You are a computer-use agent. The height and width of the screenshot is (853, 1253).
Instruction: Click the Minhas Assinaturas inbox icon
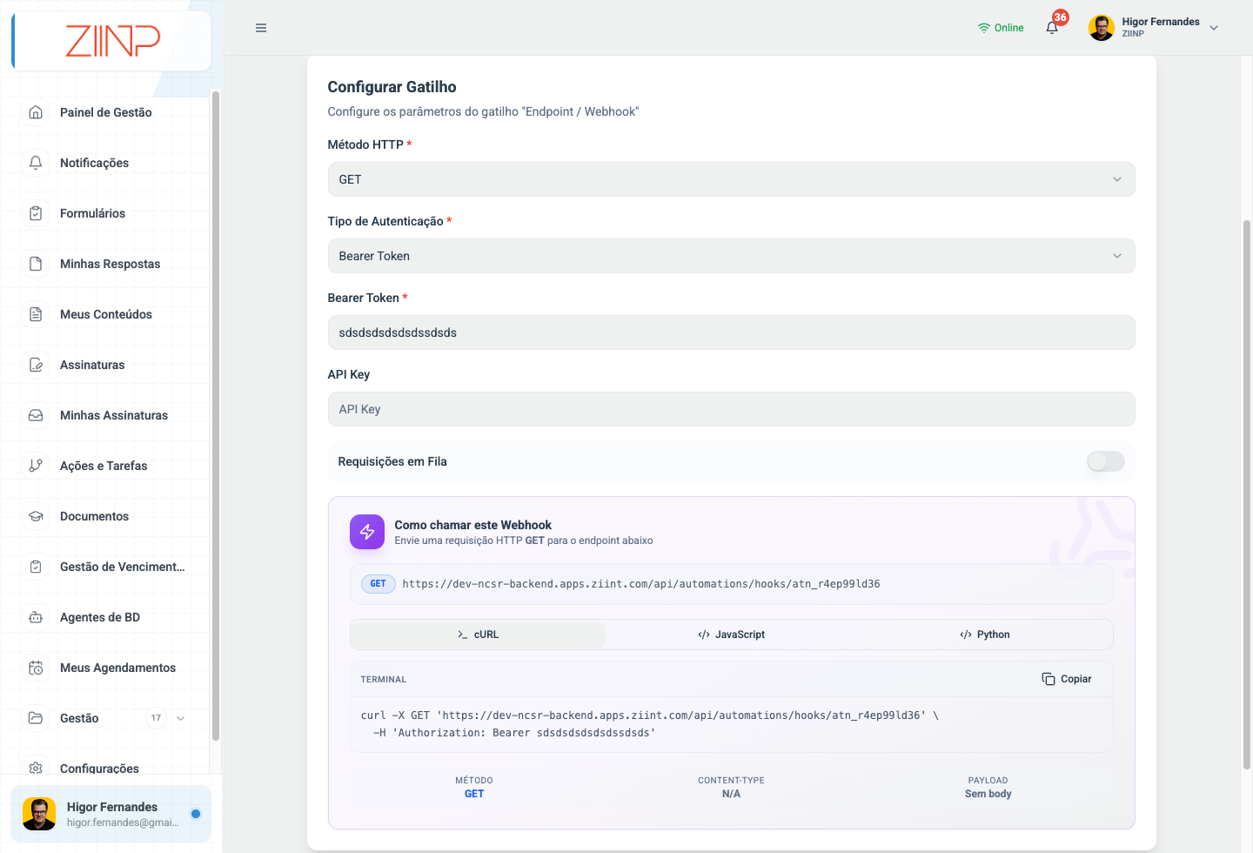pos(36,415)
